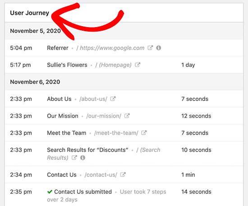Click the green checkmark beside Contact Us submitted
Image resolution: width=248 pixels, height=206 pixels.
click(50, 192)
